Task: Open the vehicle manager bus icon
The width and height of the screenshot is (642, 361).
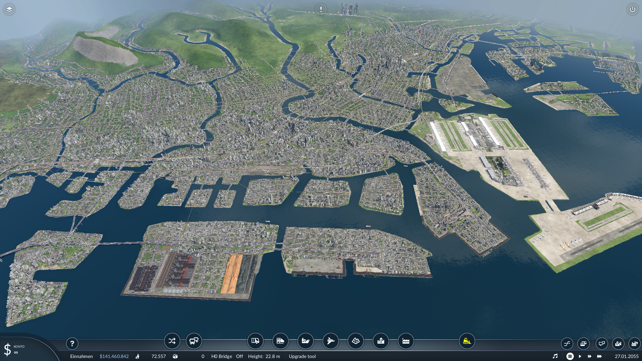Action: 194,341
